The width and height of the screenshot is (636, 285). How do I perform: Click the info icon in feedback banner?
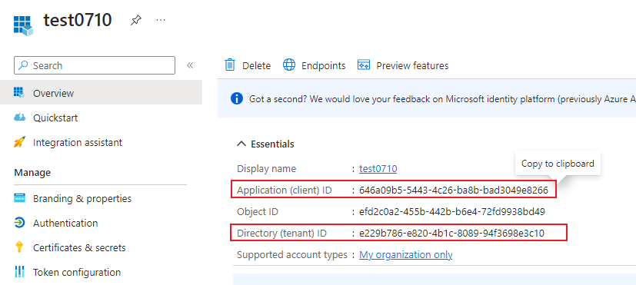(x=236, y=98)
